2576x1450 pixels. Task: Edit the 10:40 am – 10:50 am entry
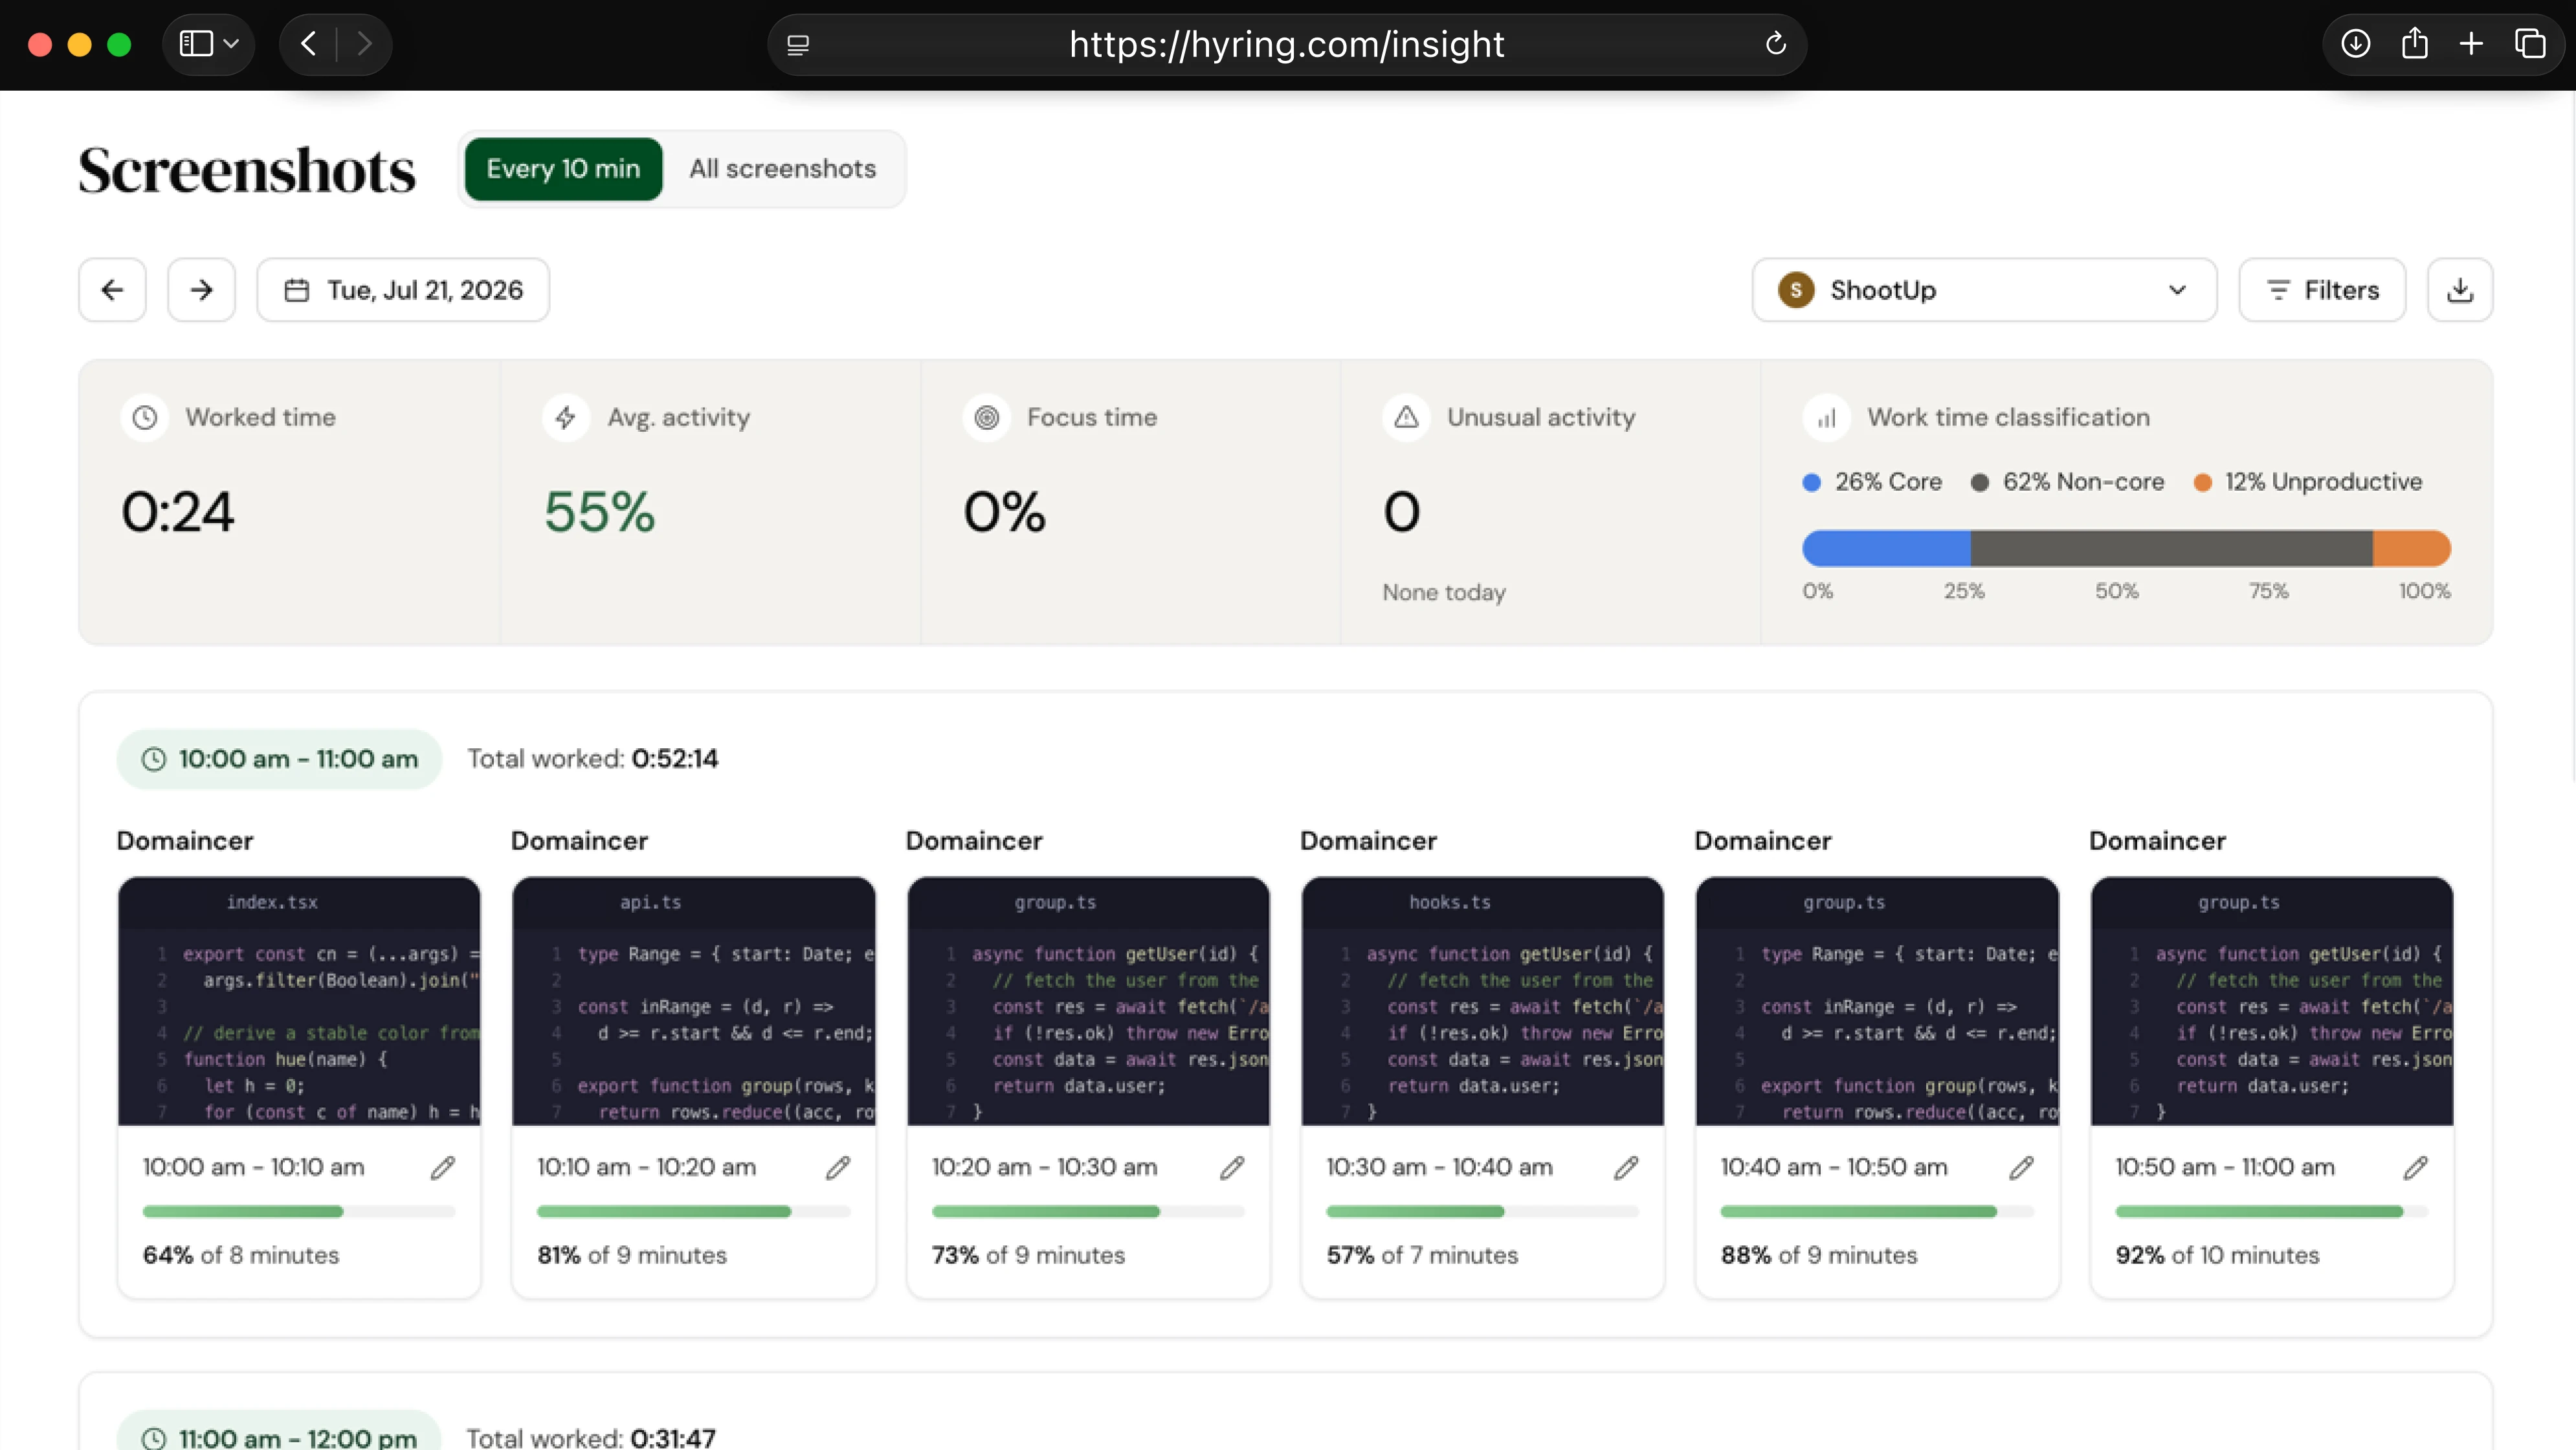point(2021,1167)
